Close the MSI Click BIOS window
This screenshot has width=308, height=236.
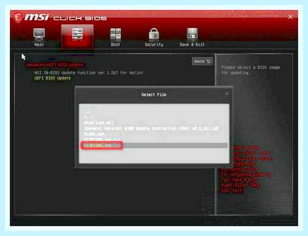(290, 17)
